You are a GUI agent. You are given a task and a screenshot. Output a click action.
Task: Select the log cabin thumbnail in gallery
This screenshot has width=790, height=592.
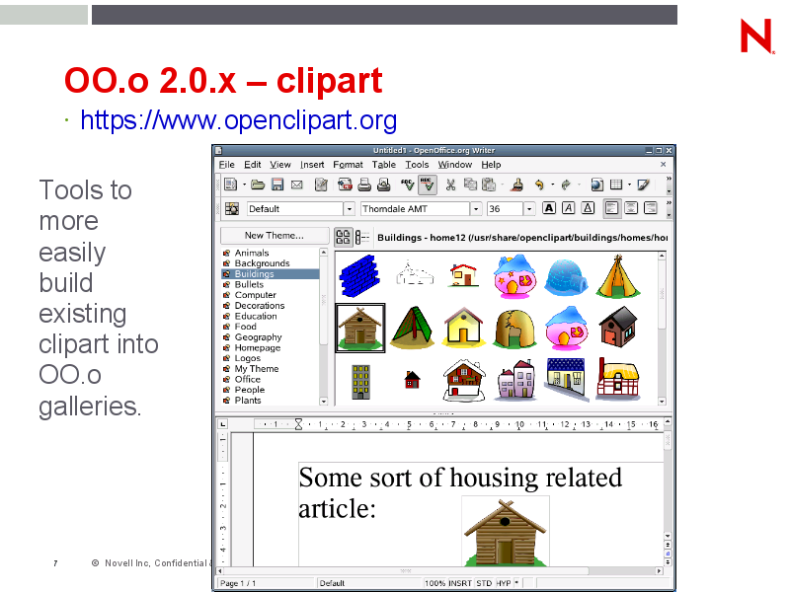click(359, 328)
